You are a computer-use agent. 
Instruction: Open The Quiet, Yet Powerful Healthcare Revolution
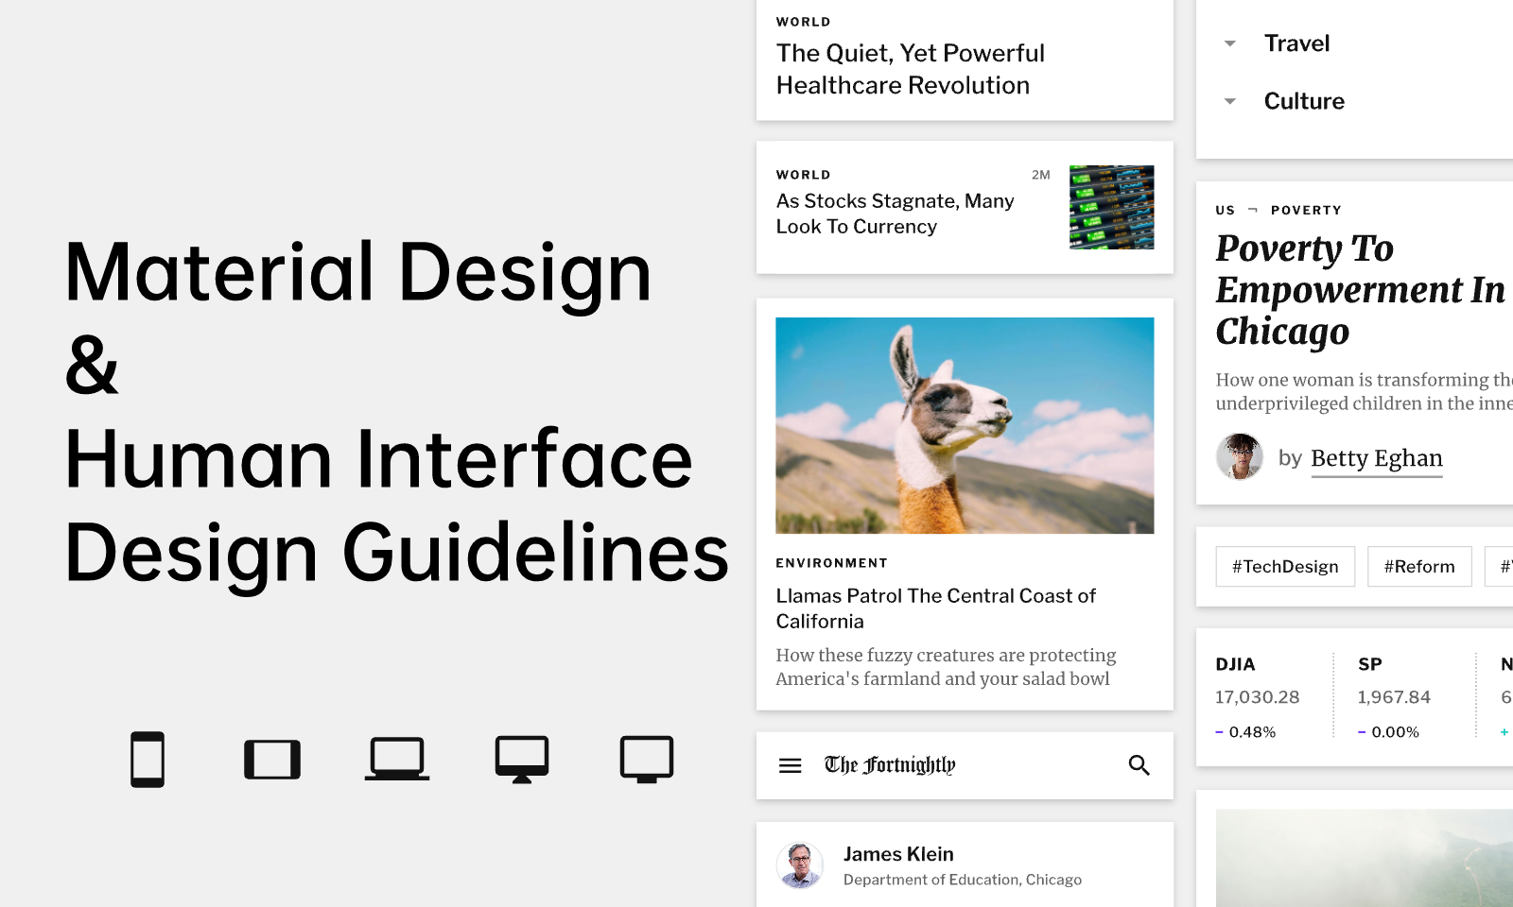[910, 69]
